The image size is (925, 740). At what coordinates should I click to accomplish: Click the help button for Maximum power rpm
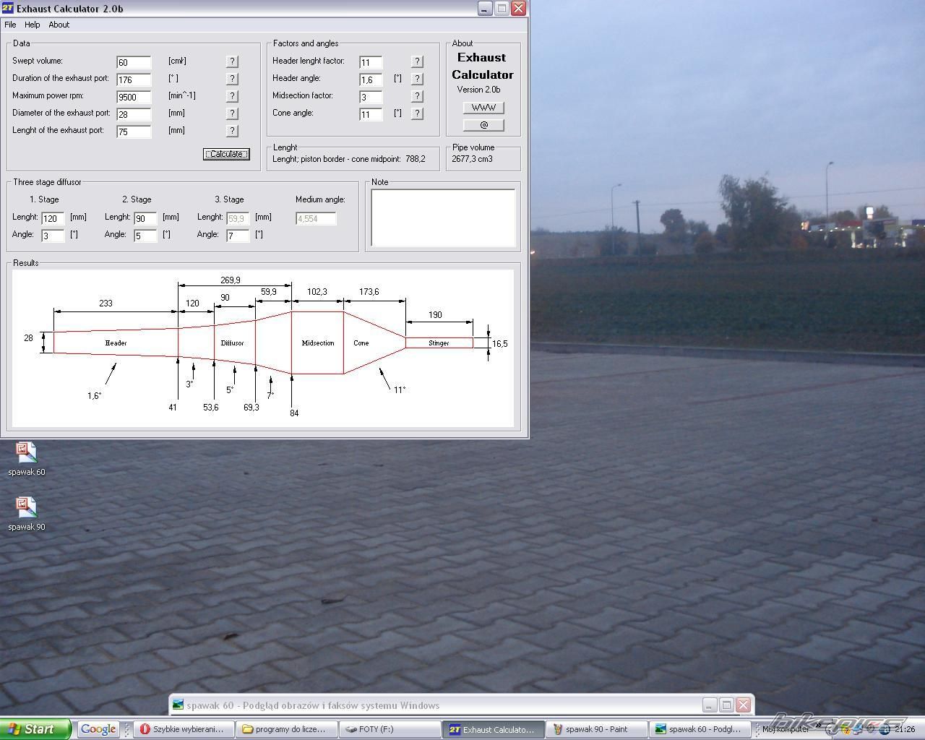click(x=232, y=96)
